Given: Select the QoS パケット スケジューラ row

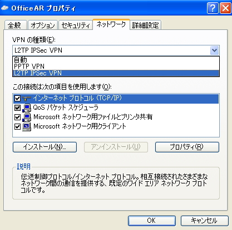Looking at the screenshot, I should click(x=116, y=108).
